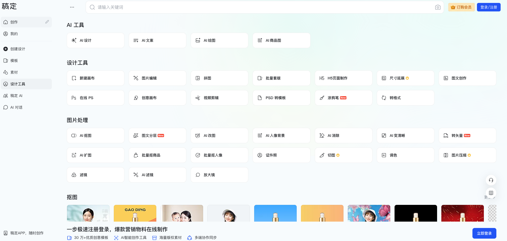Expand the ellipsis menu beside the search bar
The image size is (507, 241).
pos(72,7)
